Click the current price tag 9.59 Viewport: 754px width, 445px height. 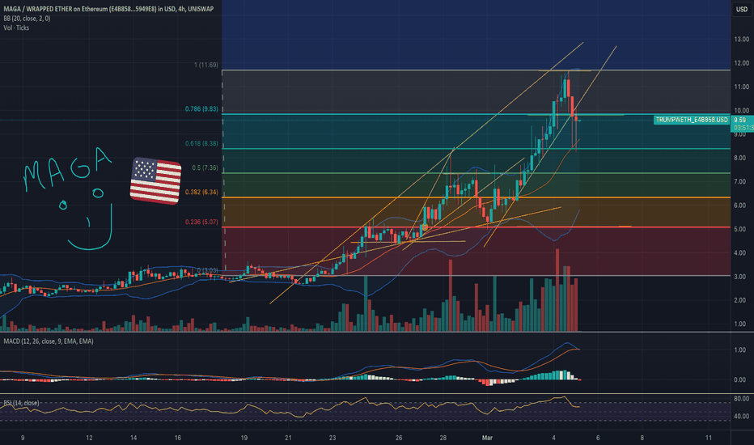click(x=740, y=120)
